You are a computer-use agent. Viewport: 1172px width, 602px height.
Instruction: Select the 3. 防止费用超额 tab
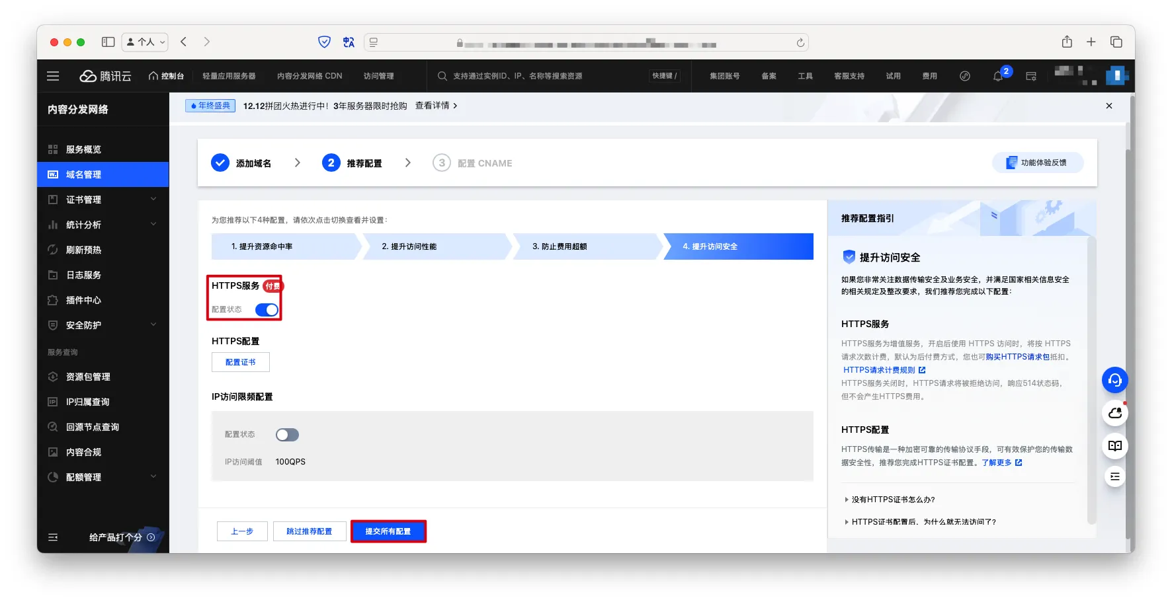[585, 246]
